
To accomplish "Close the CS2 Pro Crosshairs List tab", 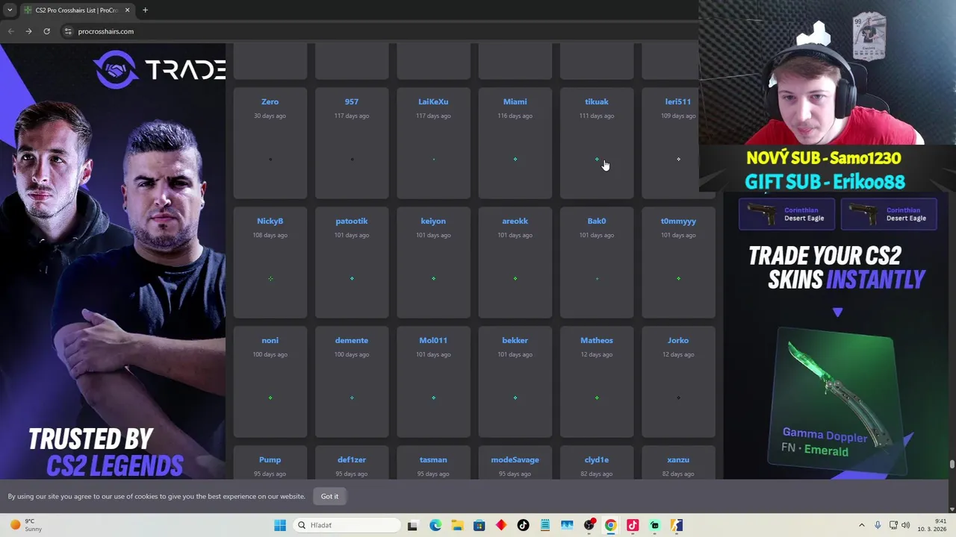I will [127, 10].
